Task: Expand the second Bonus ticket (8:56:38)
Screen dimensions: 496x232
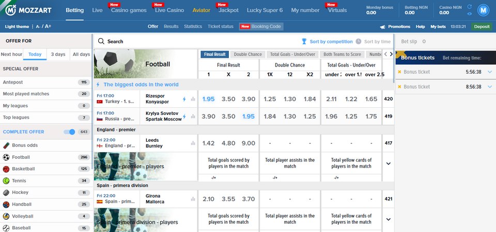Action: click(490, 87)
